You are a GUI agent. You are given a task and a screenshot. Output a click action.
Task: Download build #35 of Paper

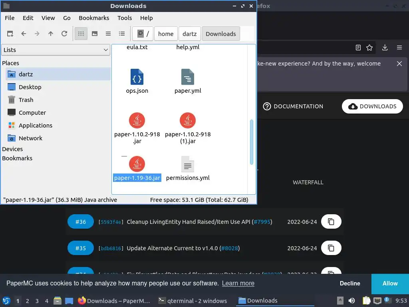81,248
